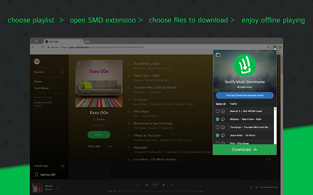
Task: Click the Spotify page vertical scrollbar
Action: pyautogui.click(x=282, y=64)
